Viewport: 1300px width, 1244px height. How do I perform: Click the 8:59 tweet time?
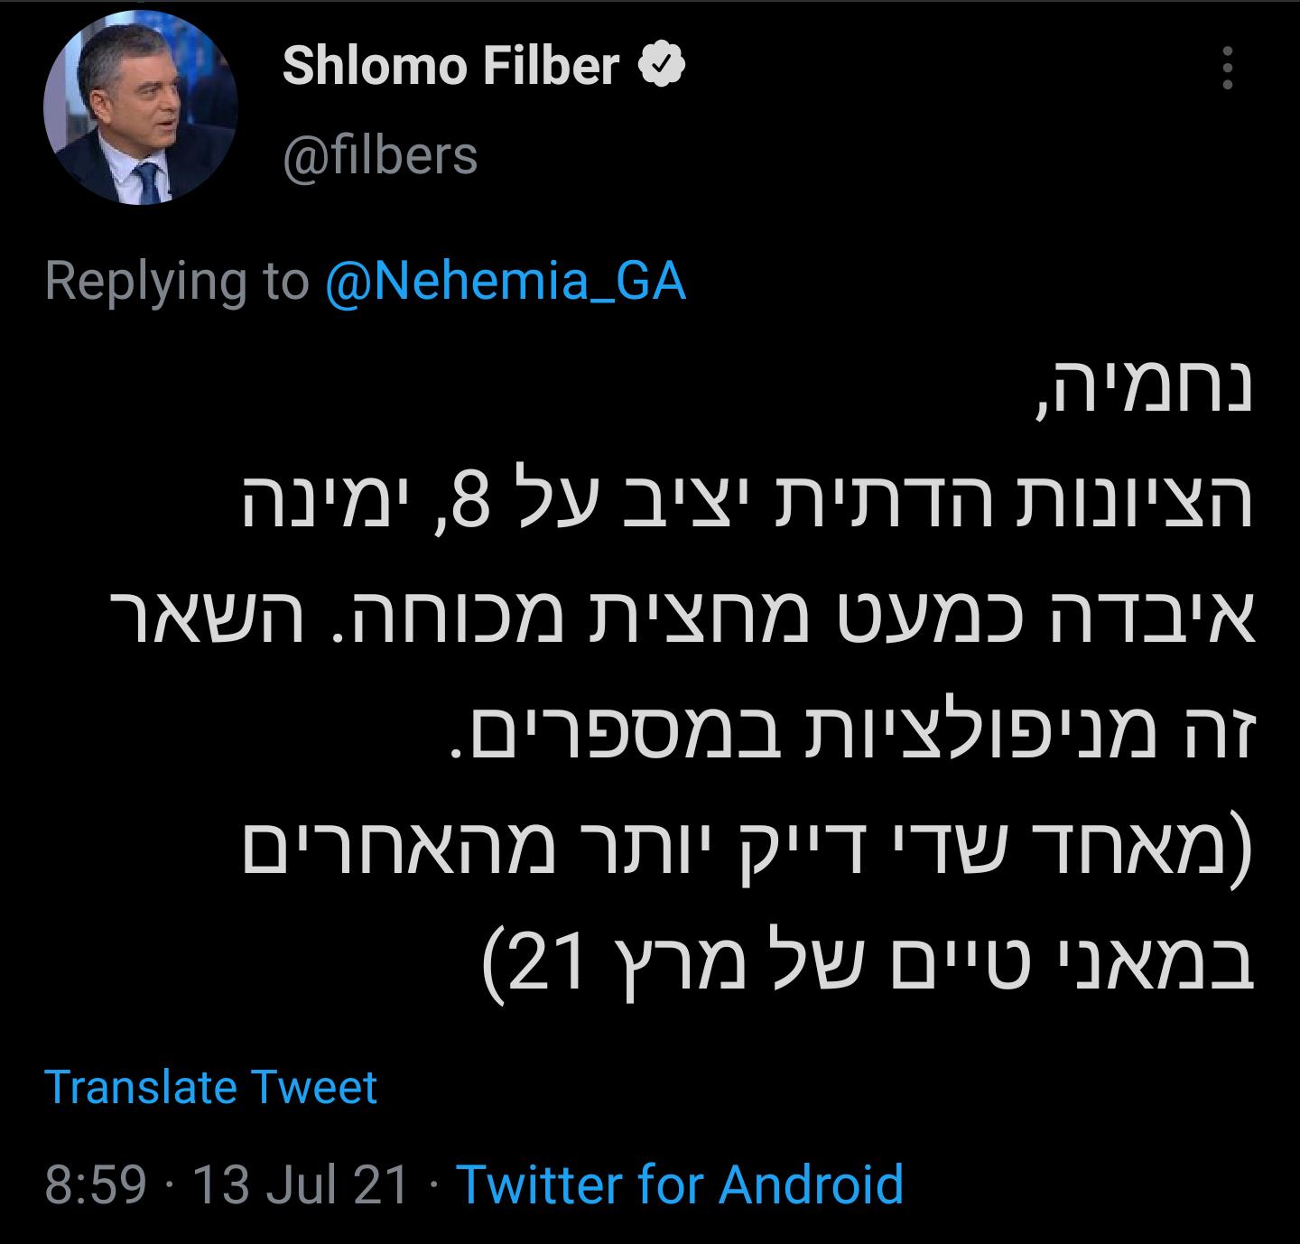point(95,1184)
